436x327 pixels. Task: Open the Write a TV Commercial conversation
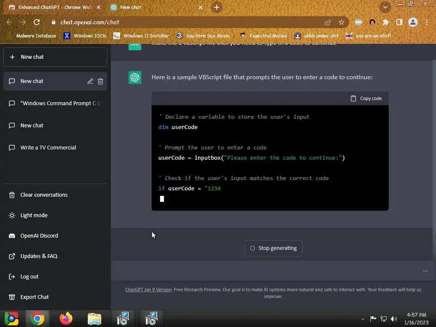click(x=55, y=148)
